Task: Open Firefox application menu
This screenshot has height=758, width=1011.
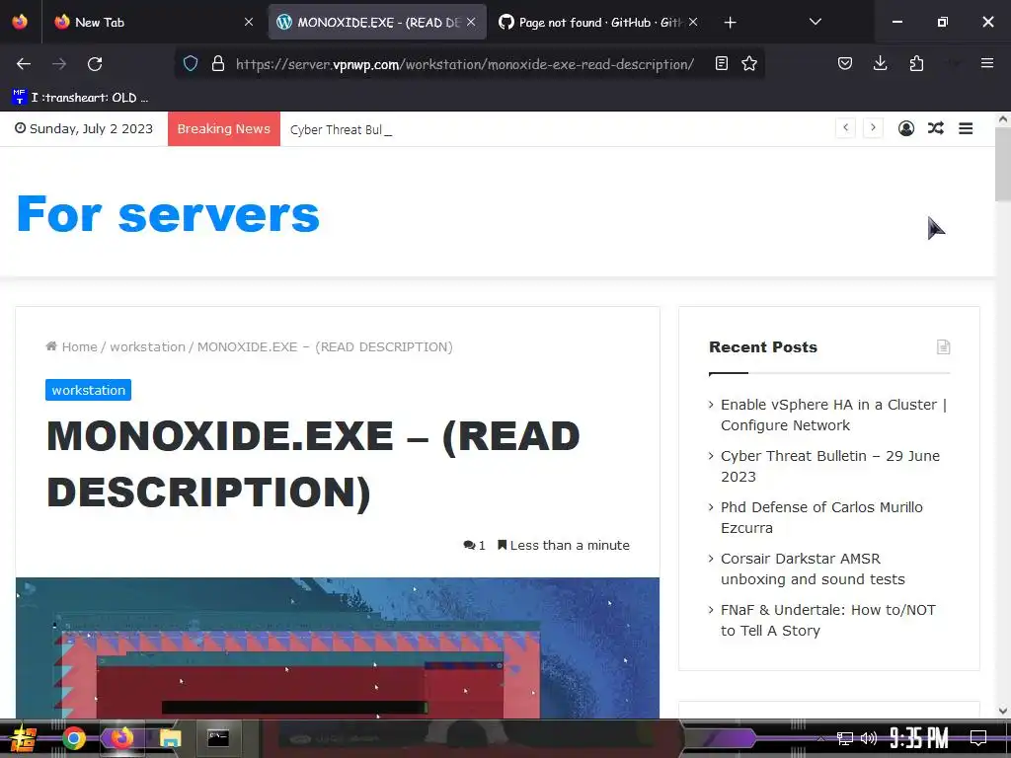Action: [987, 63]
